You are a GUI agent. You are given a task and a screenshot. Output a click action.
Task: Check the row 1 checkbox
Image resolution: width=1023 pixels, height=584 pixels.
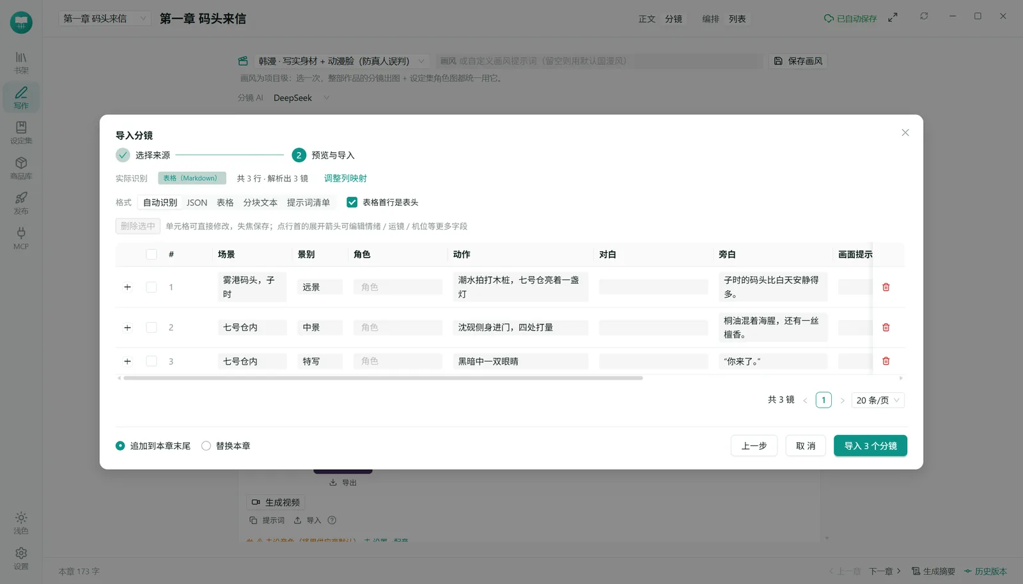pyautogui.click(x=152, y=287)
